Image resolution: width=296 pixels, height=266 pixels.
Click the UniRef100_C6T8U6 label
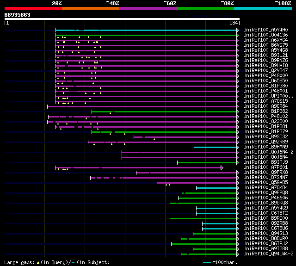point(265,229)
